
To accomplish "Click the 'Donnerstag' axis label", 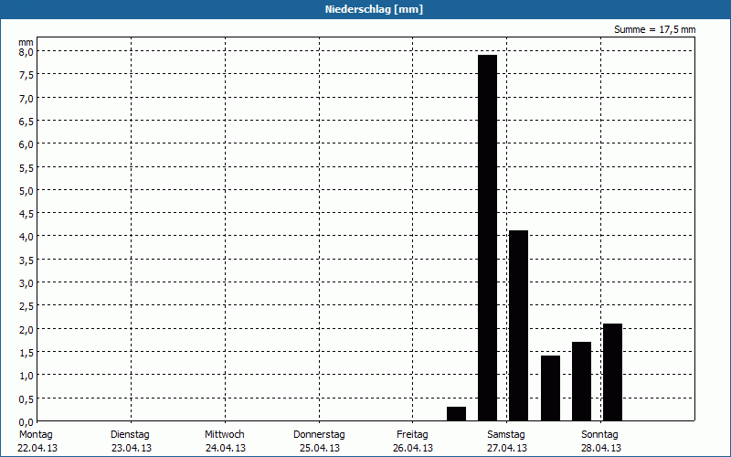I will pos(319,434).
